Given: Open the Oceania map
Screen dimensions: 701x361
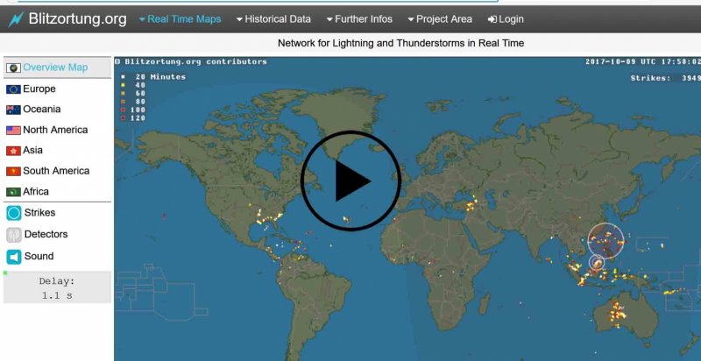Looking at the screenshot, I should tap(41, 110).
